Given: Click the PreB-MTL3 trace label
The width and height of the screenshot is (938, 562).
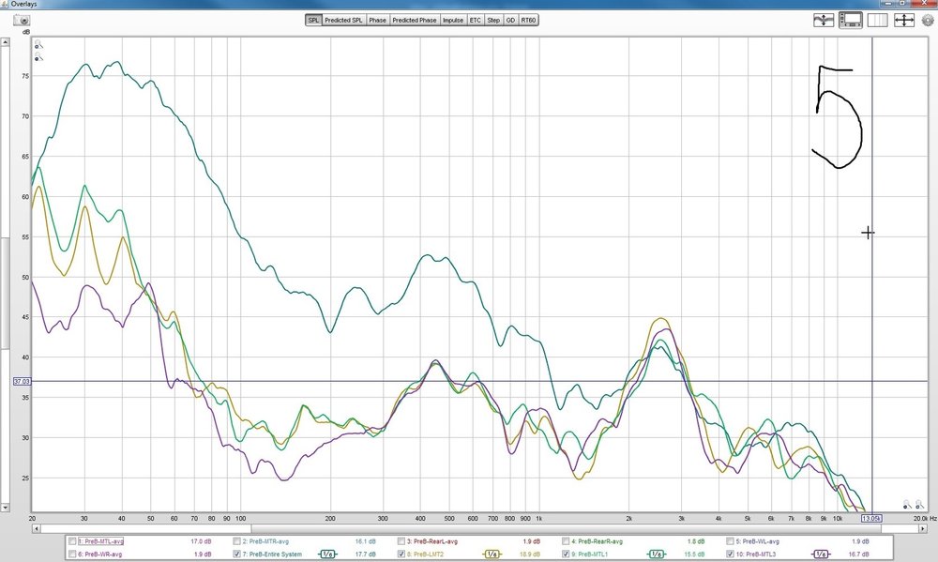Looking at the screenshot, I should 756,554.
